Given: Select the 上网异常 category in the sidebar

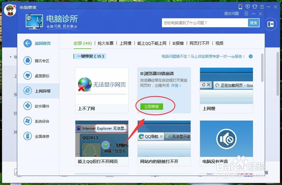Looking at the screenshot, I should 36,91.
